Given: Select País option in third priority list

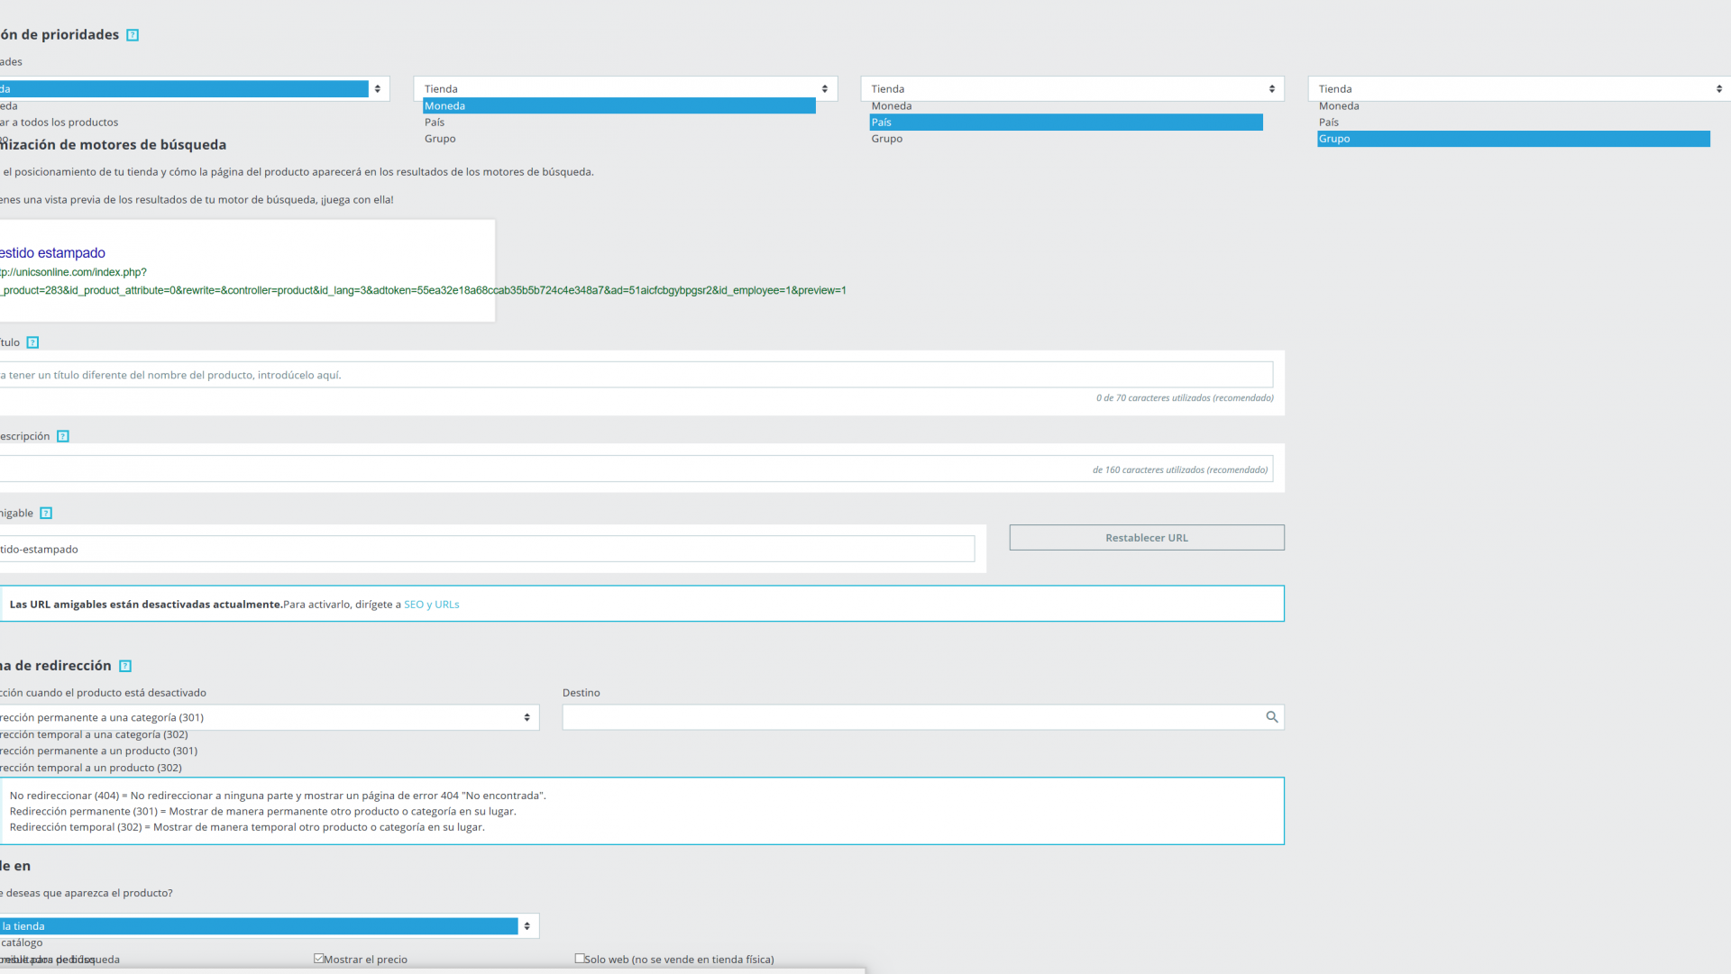Looking at the screenshot, I should click(x=1065, y=123).
